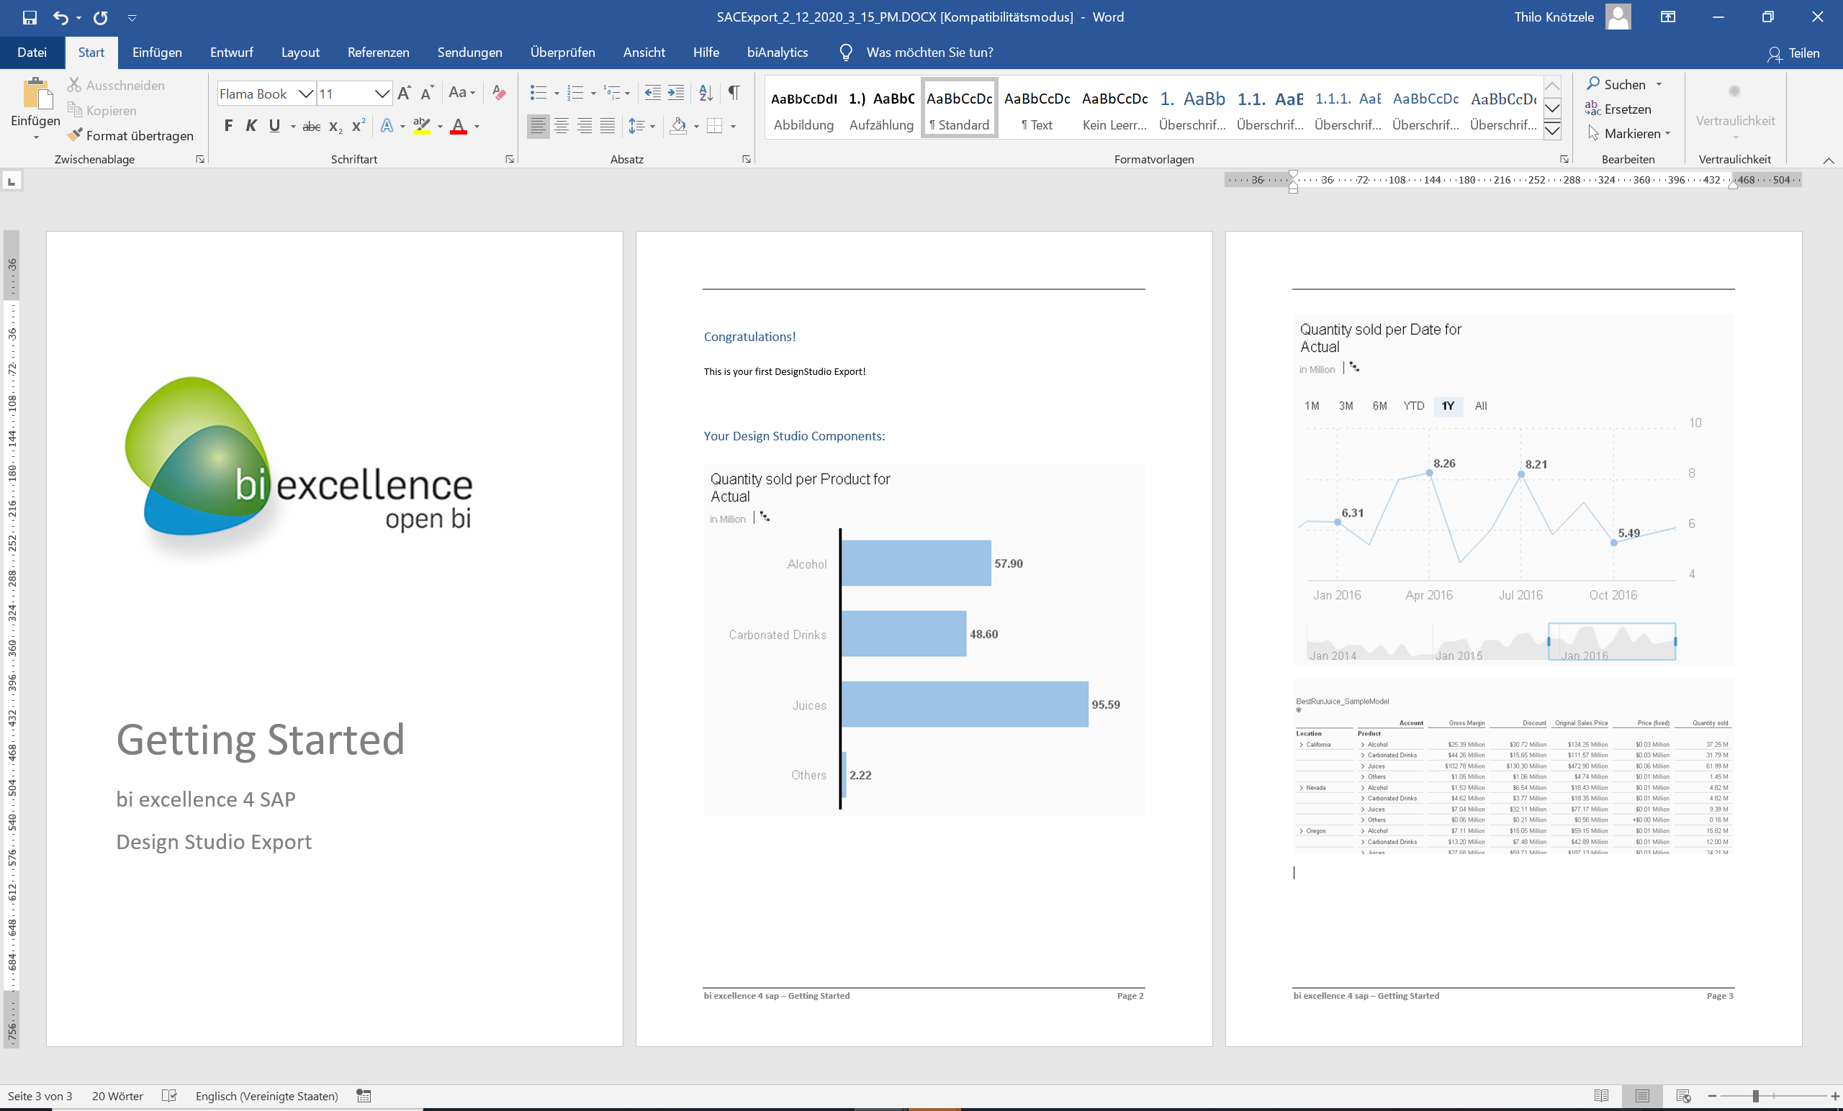Clear all formatting with eraser icon
1843x1111 pixels.
(499, 94)
